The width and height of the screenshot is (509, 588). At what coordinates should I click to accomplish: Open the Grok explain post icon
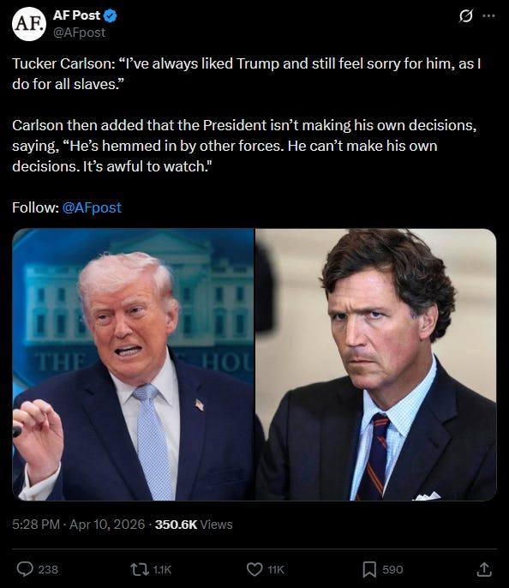click(466, 15)
